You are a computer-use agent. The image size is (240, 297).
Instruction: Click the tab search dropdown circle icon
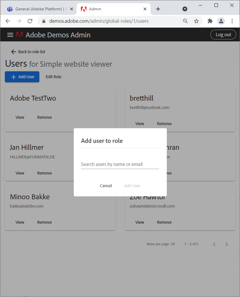185,9
